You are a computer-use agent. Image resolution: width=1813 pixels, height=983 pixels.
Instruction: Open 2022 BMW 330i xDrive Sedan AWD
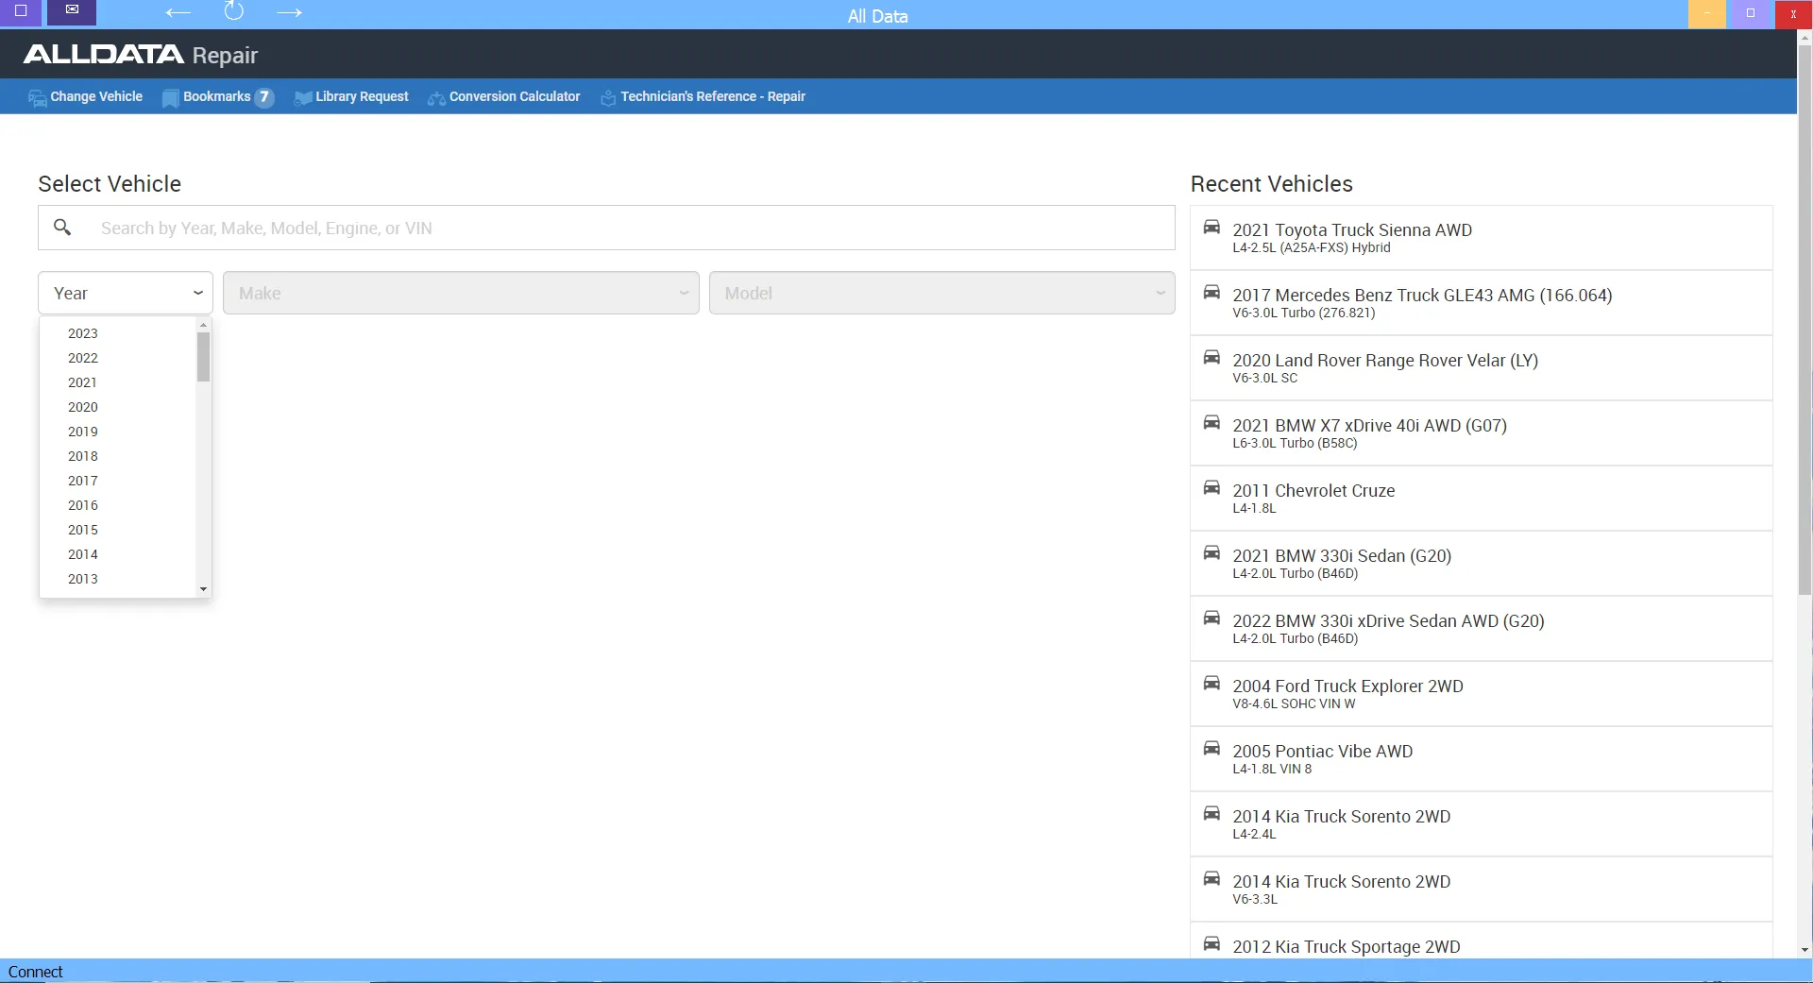pos(1481,629)
